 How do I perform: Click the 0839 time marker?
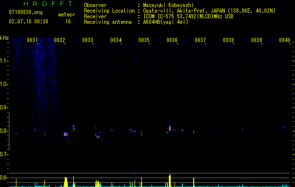(257, 40)
